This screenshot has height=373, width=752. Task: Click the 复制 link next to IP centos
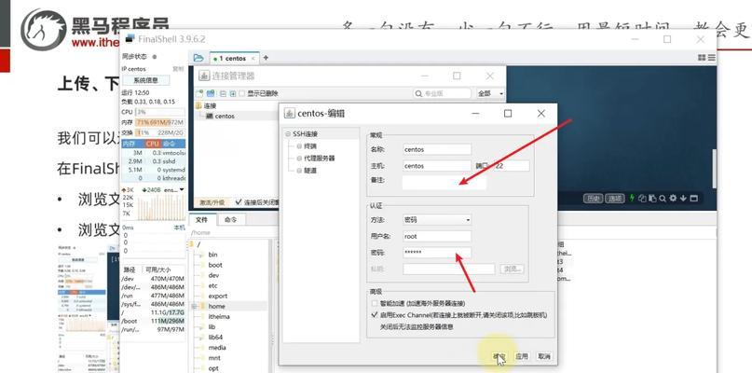178,69
